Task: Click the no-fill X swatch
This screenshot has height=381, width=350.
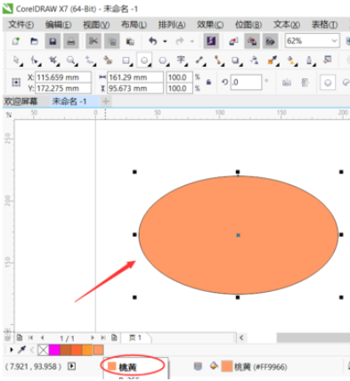Action: pos(44,350)
